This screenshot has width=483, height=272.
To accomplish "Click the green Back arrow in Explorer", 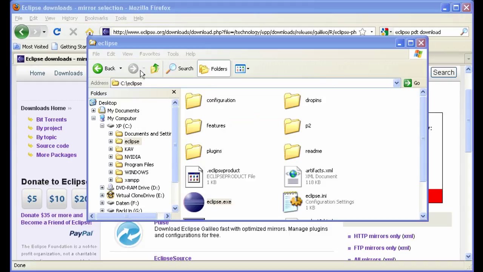I will [98, 68].
